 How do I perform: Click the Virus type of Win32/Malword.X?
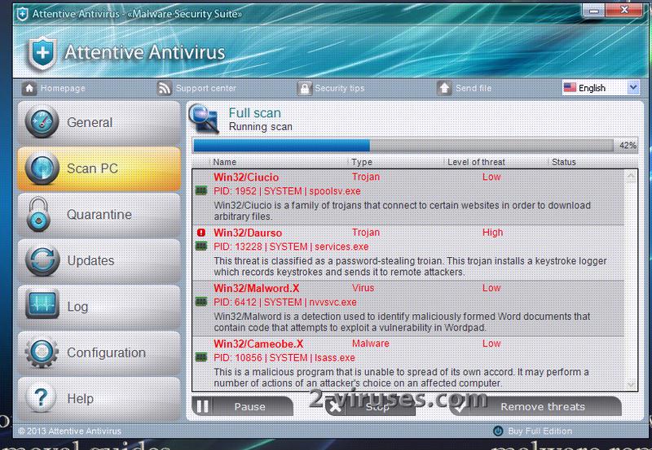[363, 288]
